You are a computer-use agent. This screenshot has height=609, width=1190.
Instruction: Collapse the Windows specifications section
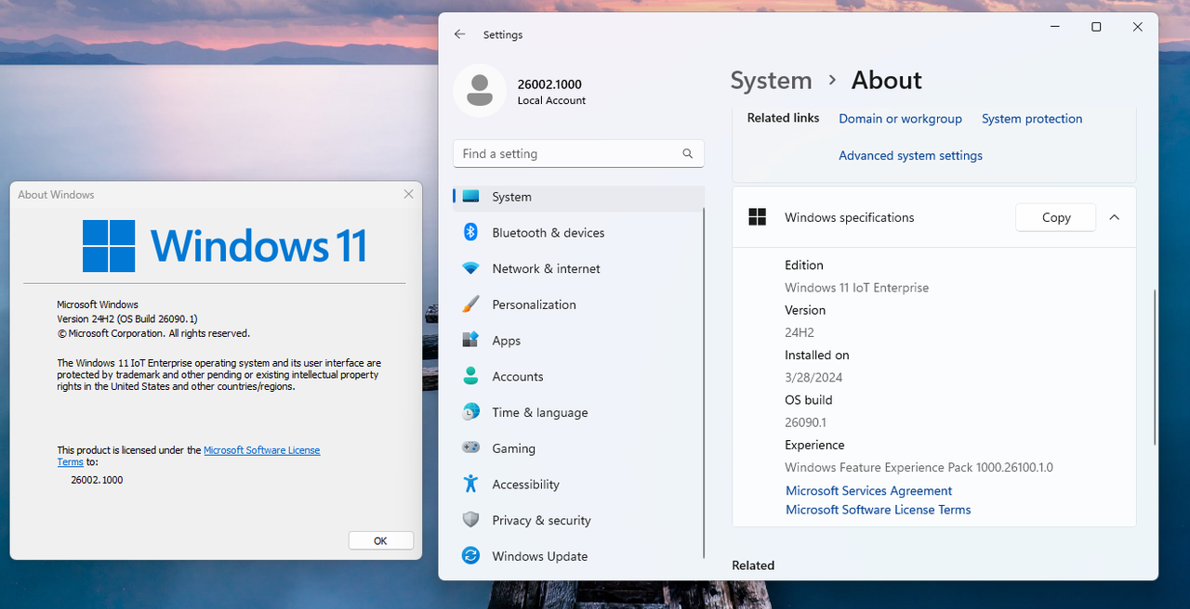click(x=1114, y=217)
